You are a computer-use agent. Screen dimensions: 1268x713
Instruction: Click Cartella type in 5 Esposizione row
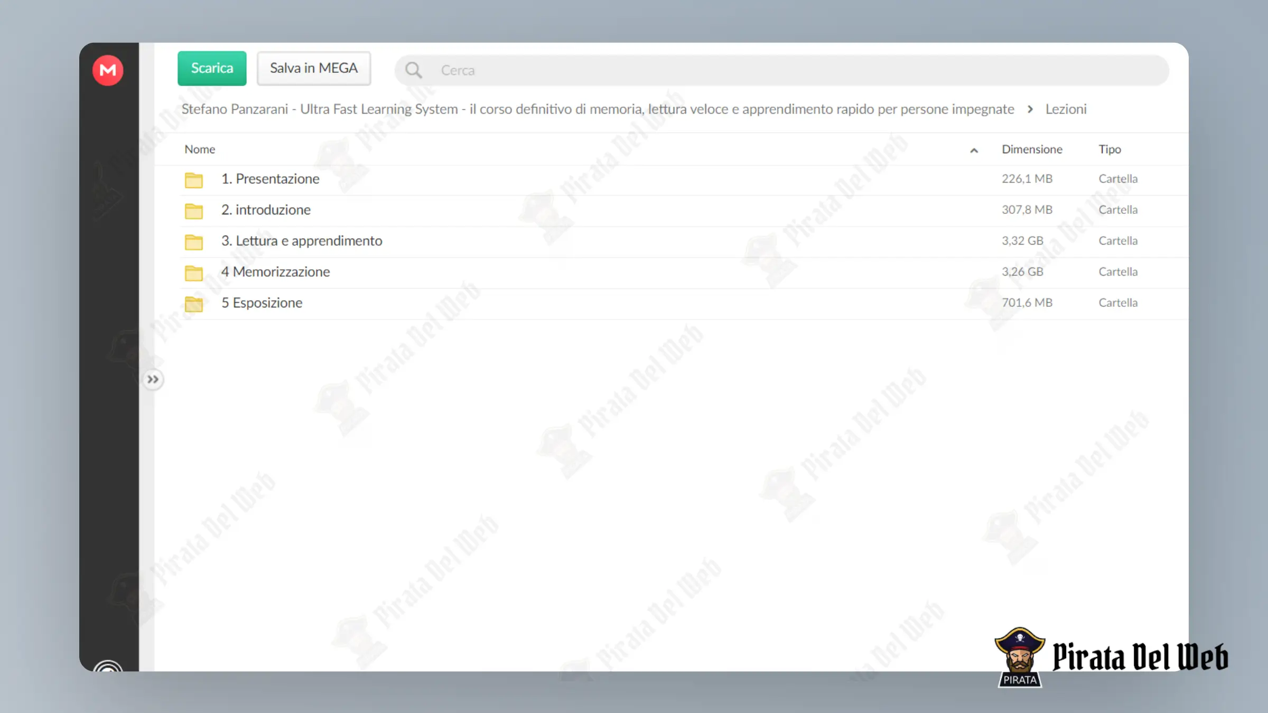pos(1118,303)
